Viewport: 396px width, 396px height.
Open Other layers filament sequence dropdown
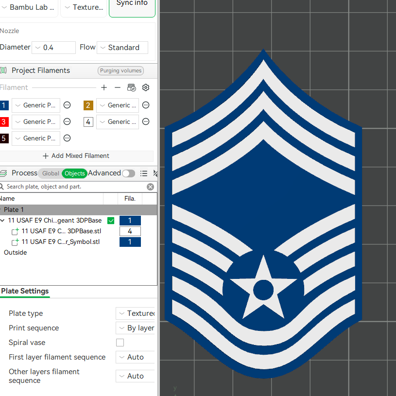coord(135,376)
